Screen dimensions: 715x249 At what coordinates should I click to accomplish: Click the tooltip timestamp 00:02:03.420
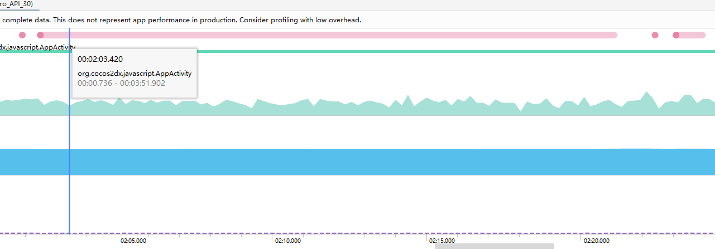pyautogui.click(x=100, y=59)
